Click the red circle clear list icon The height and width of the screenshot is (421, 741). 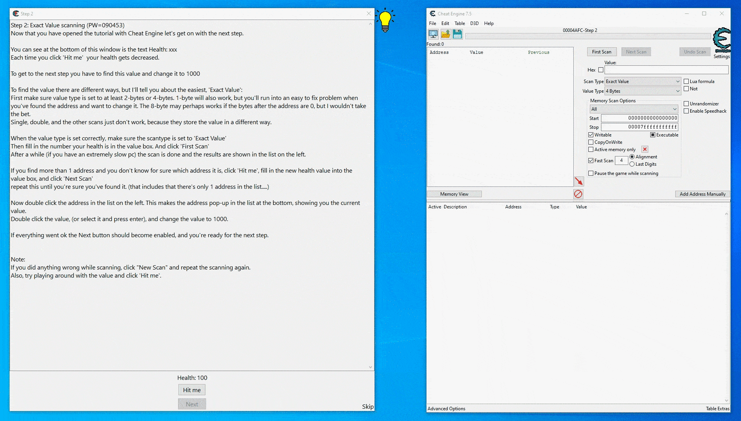(x=578, y=194)
